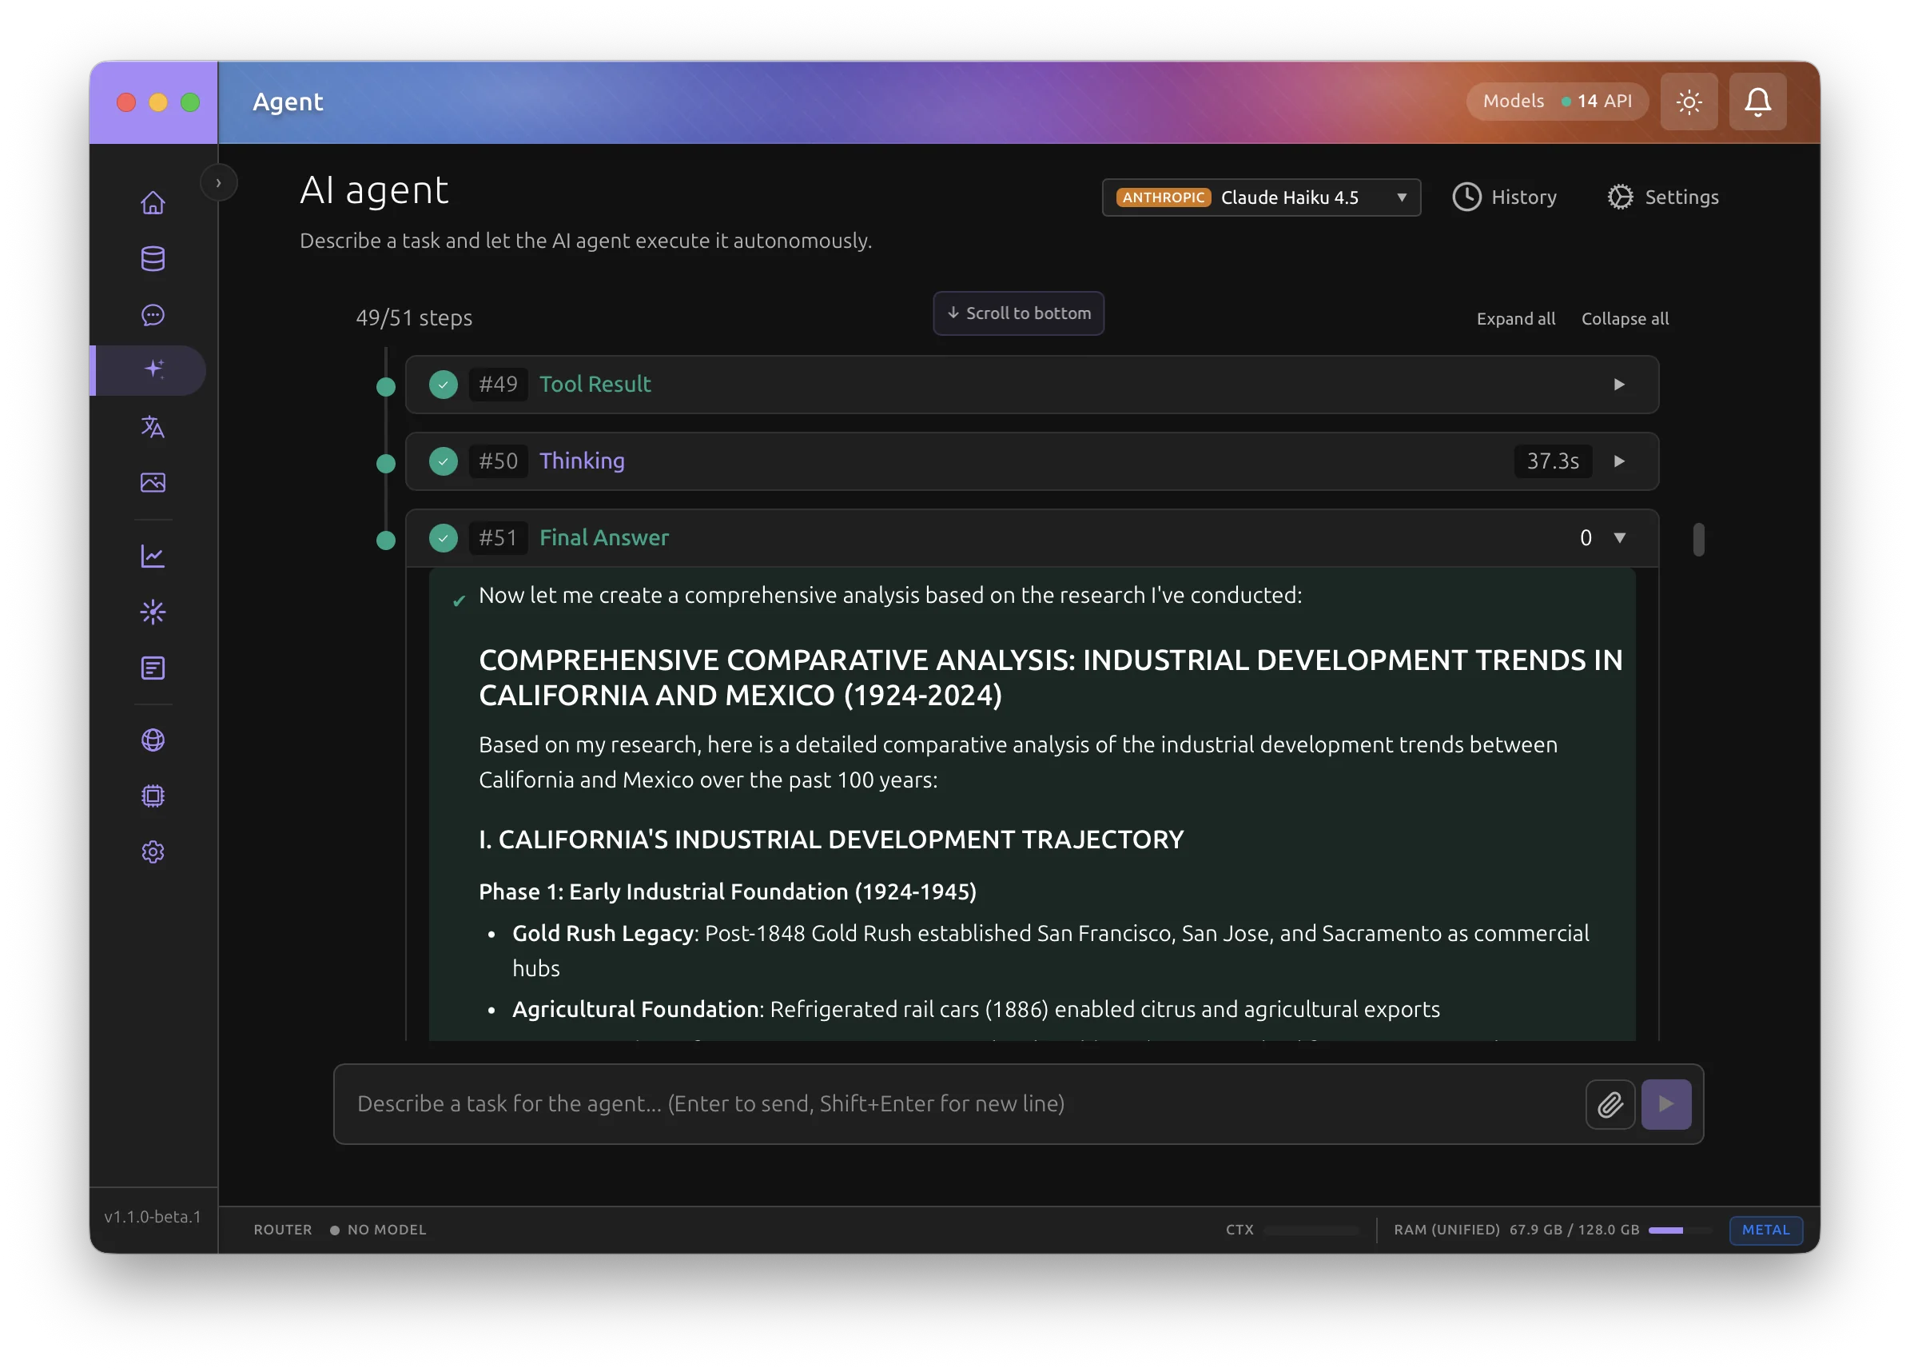Screen dimensions: 1910x1372
Task: Click the paperclip attach file icon
Action: pos(1610,1104)
